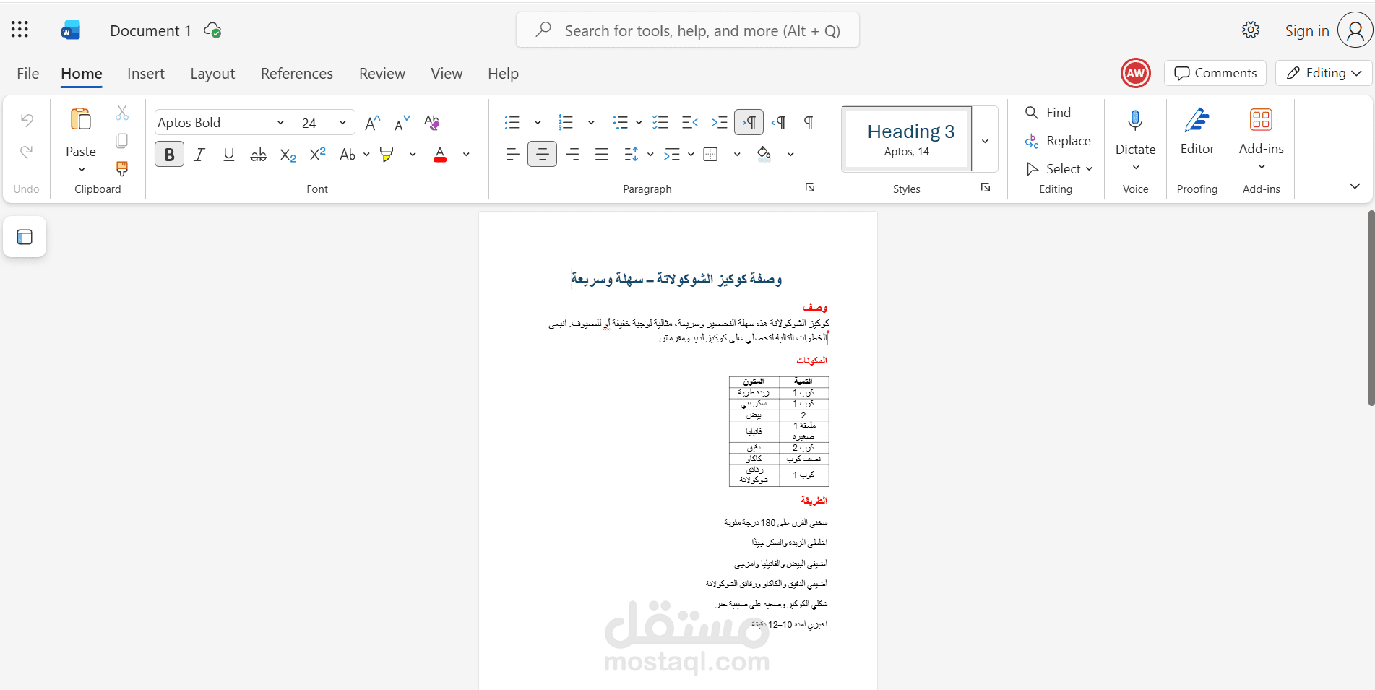Apply a multilevel list
Image resolution: width=1375 pixels, height=690 pixels.
621,123
